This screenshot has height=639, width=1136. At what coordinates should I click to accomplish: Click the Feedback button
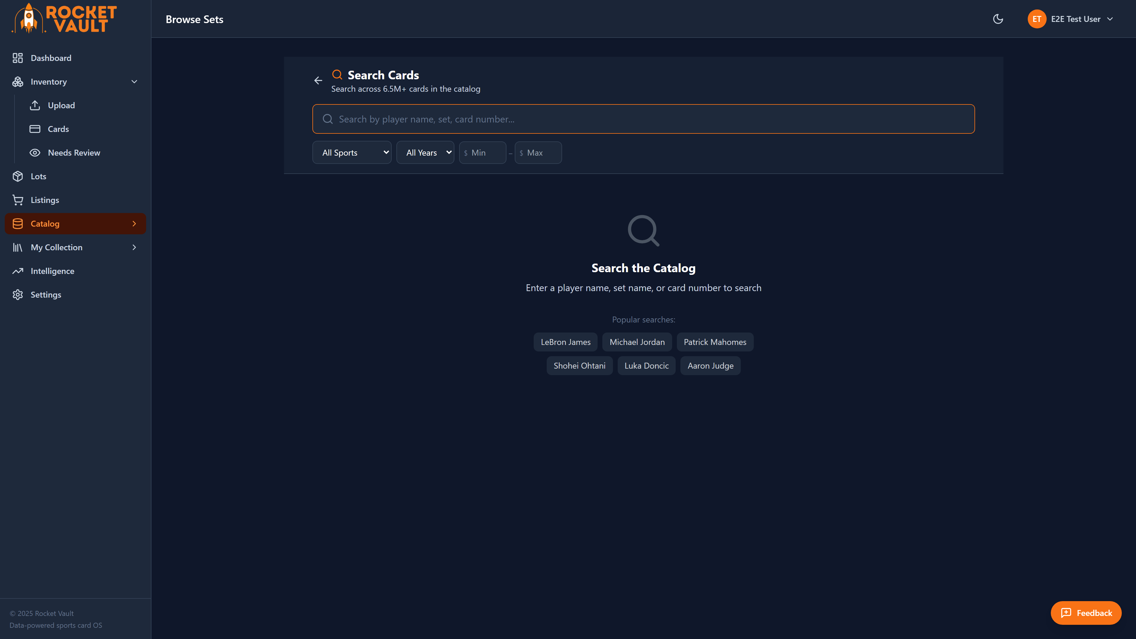(x=1086, y=613)
